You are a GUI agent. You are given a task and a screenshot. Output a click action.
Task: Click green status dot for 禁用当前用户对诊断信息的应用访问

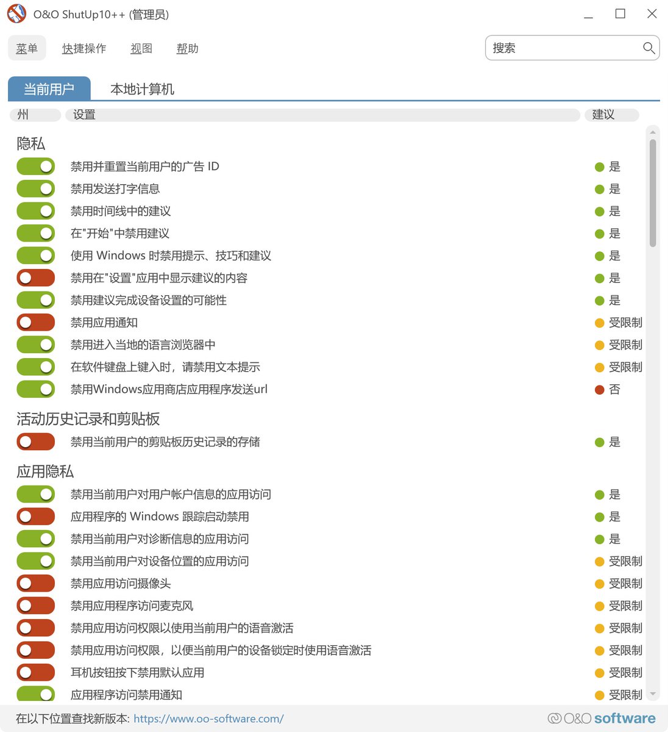coord(599,539)
